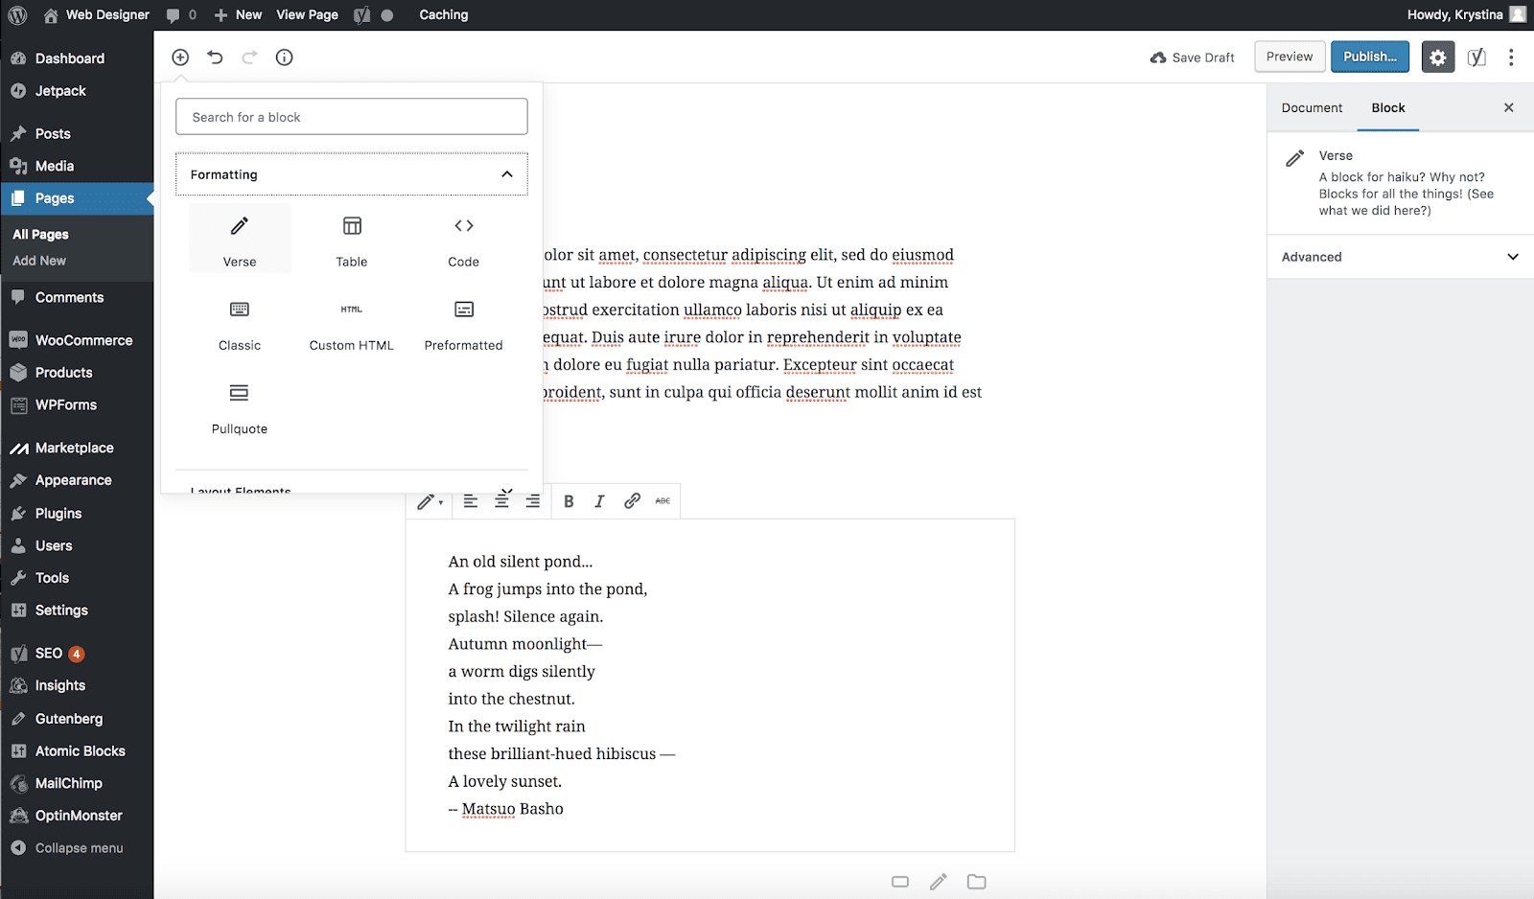1534x899 pixels.
Task: Insert a Table block
Action: point(351,238)
